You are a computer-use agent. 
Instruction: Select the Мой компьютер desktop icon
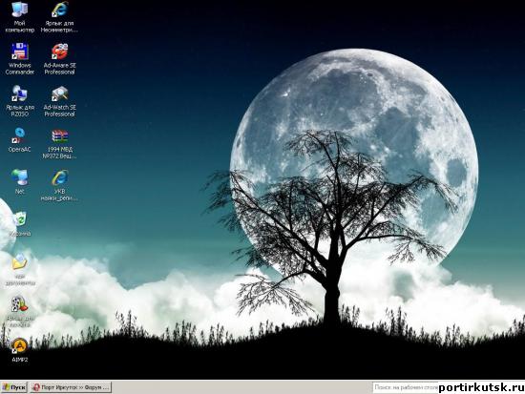(x=20, y=17)
